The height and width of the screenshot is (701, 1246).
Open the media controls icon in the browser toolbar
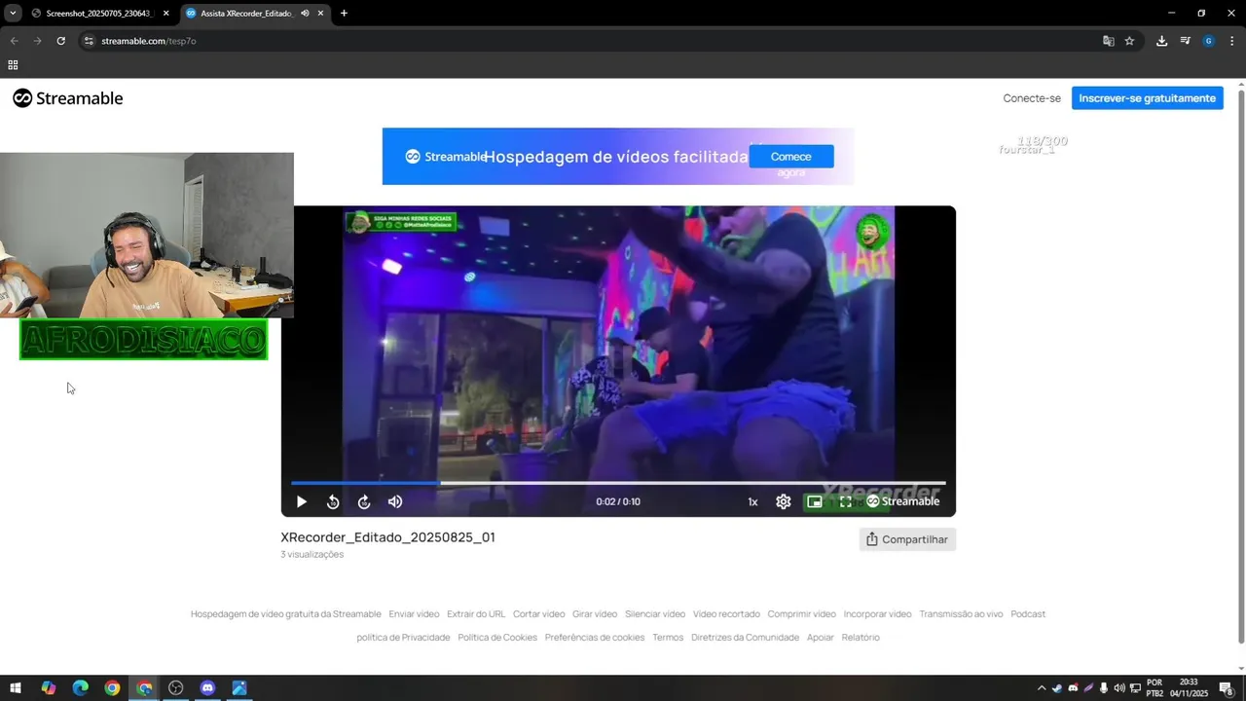(1185, 41)
